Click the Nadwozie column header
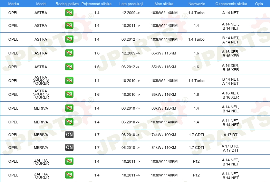 point(197,4)
